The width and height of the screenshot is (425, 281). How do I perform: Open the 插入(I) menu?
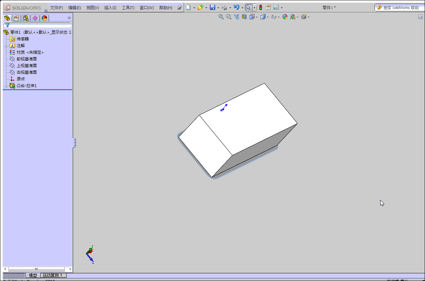pos(110,8)
